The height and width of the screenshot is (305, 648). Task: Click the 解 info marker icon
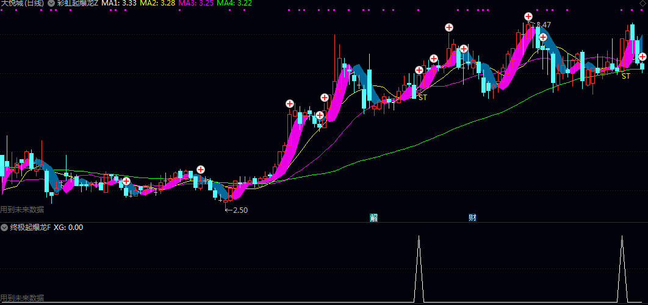[x=373, y=218]
